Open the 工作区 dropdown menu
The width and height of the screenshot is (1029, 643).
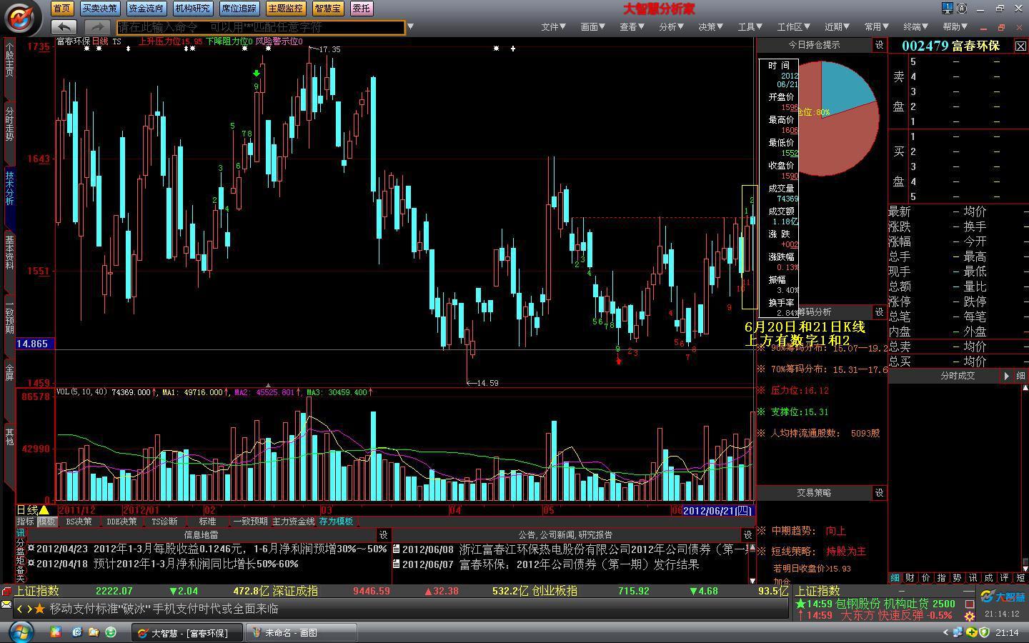[793, 27]
